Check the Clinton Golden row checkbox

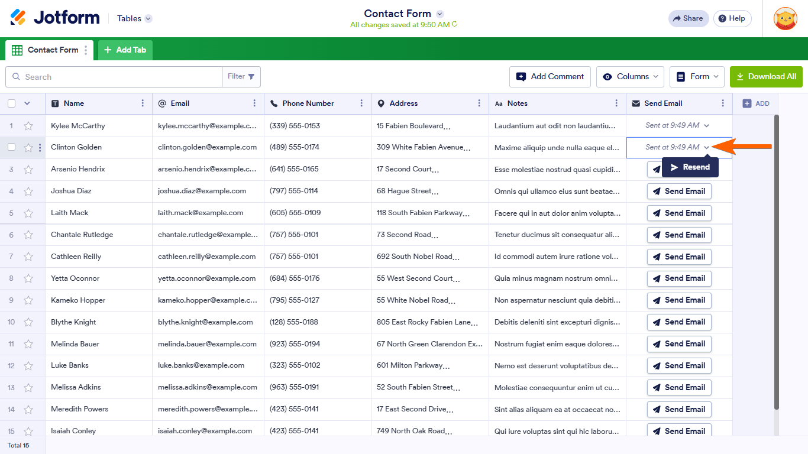pyautogui.click(x=12, y=147)
